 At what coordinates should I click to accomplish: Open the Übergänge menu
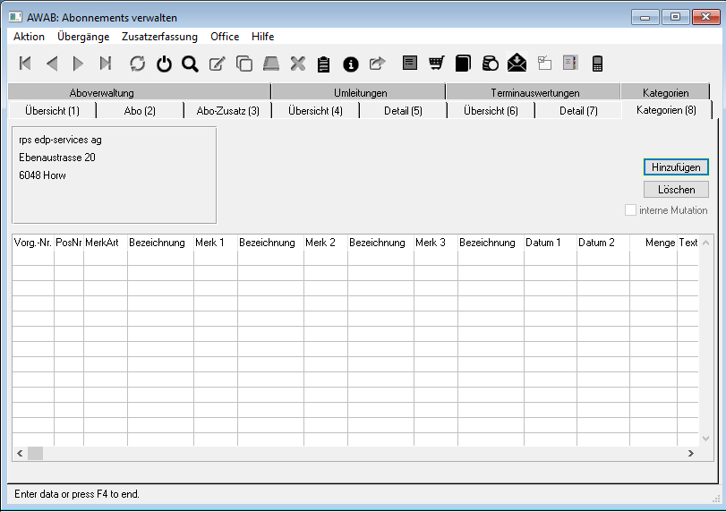click(x=83, y=37)
